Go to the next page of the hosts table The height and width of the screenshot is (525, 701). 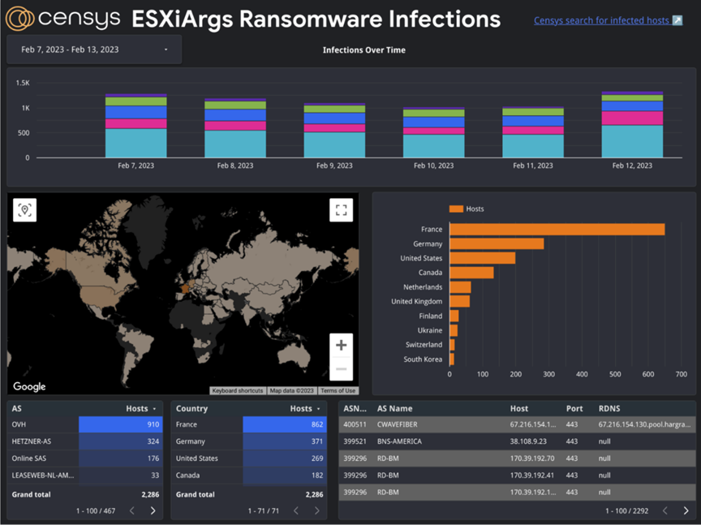(686, 510)
